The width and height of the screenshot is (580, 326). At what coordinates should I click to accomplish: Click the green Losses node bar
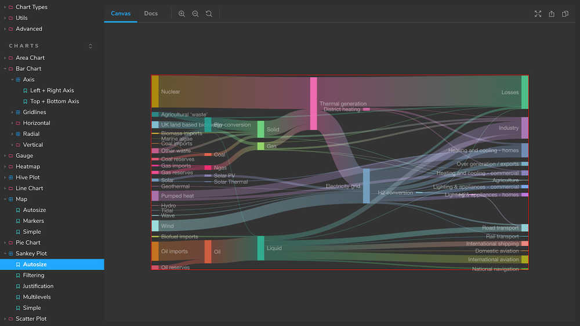[x=524, y=92]
